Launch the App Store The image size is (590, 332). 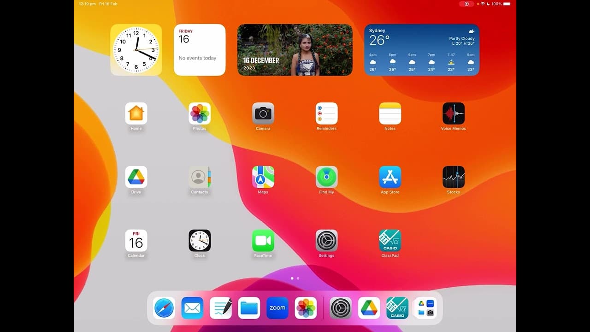click(390, 177)
